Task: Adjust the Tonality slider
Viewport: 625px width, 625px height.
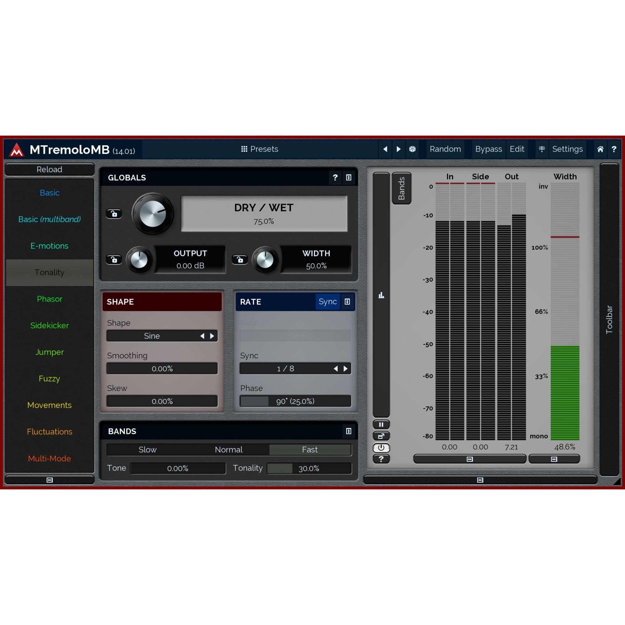Action: pyautogui.click(x=309, y=468)
